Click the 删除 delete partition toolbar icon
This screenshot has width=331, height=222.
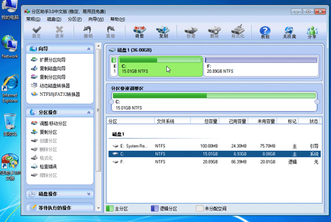click(215, 32)
